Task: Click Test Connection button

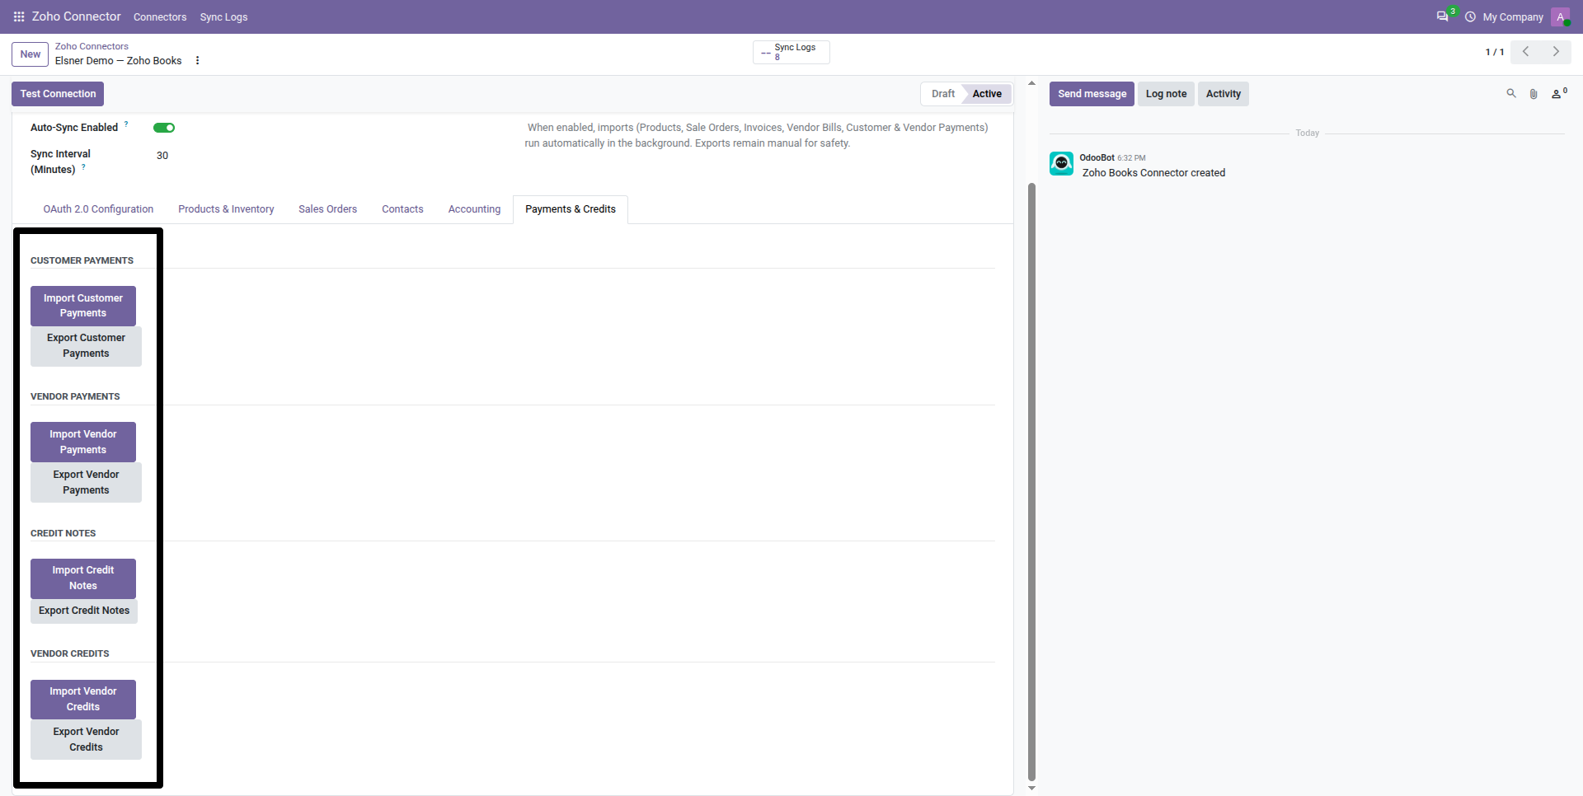Action: [58, 94]
